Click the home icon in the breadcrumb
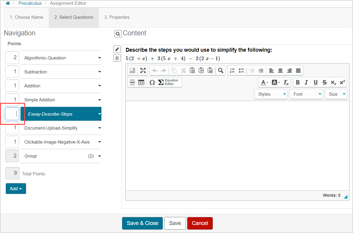This screenshot has height=233, width=353. [x=8, y=3]
